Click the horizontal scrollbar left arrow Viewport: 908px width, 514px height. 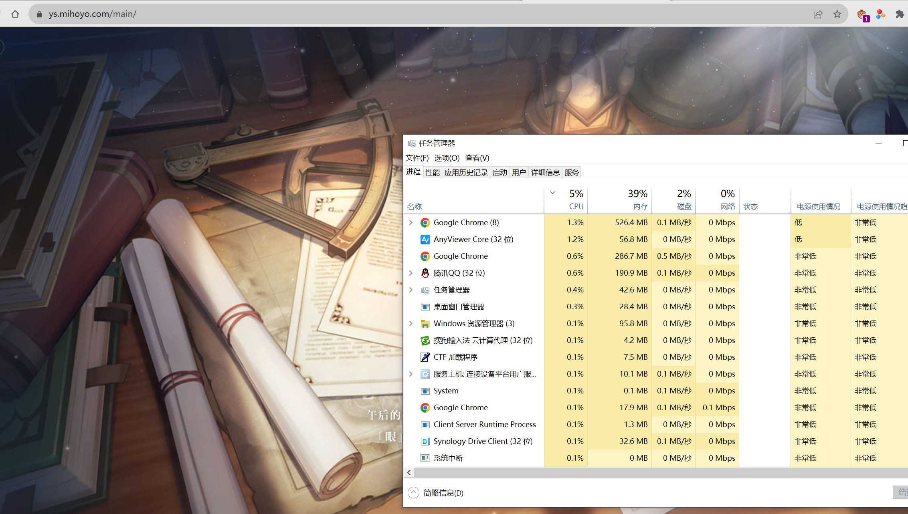409,473
